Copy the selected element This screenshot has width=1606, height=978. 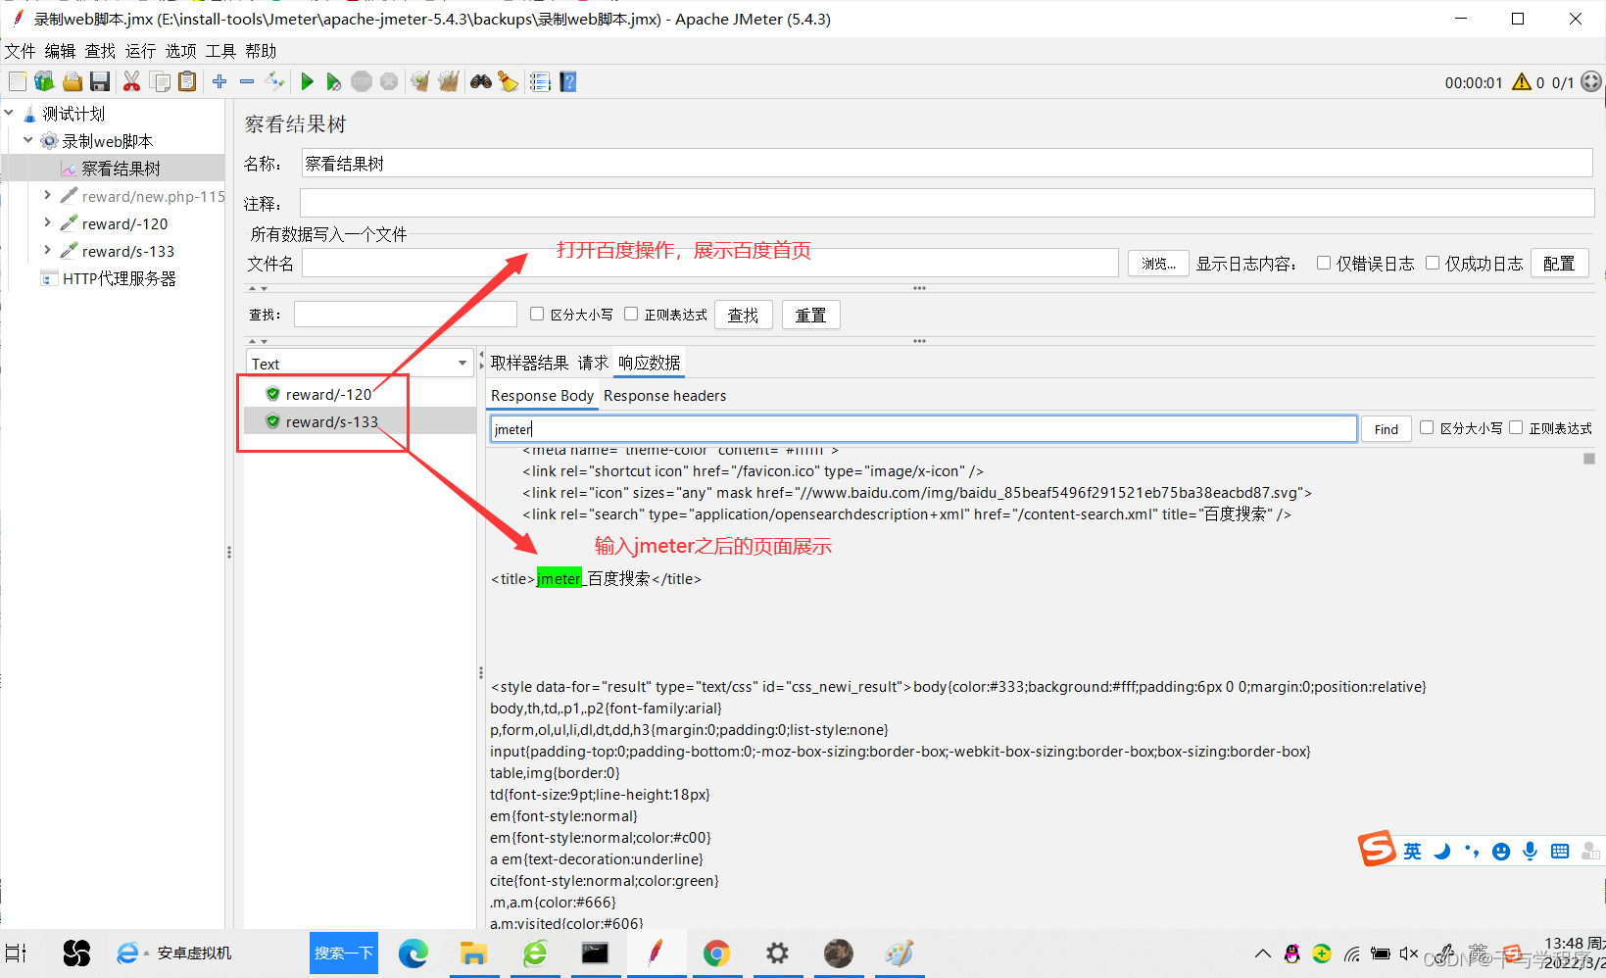[160, 82]
